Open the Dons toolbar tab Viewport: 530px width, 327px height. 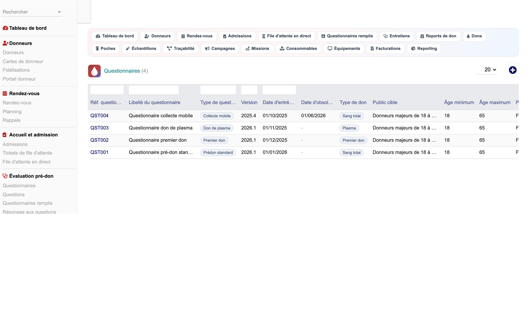[474, 36]
